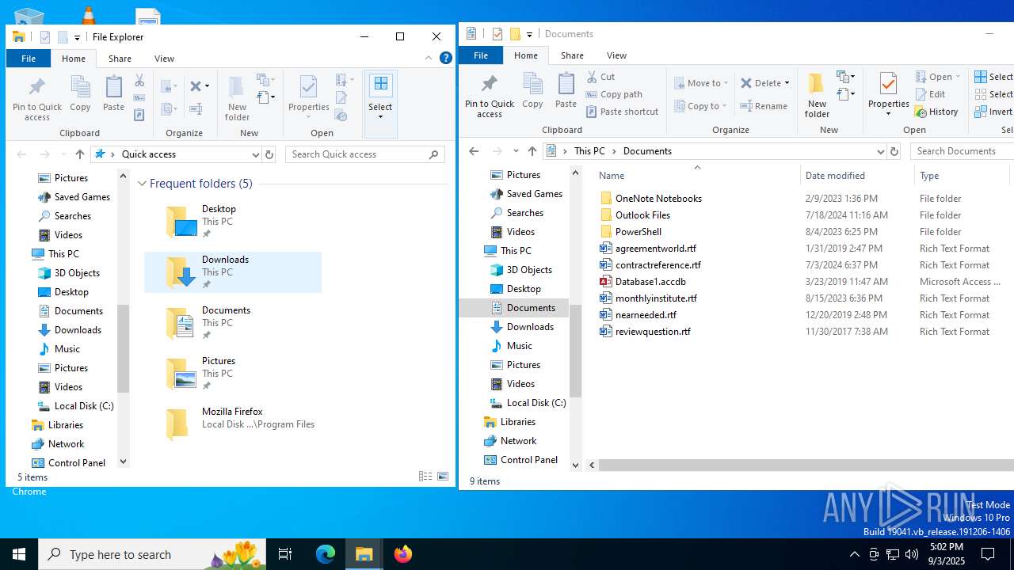Image resolution: width=1014 pixels, height=570 pixels.
Task: Click New folder in Documents window ribbon
Action: pos(817,96)
